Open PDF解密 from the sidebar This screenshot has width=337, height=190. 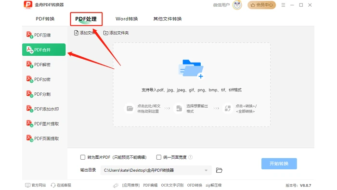[44, 64]
